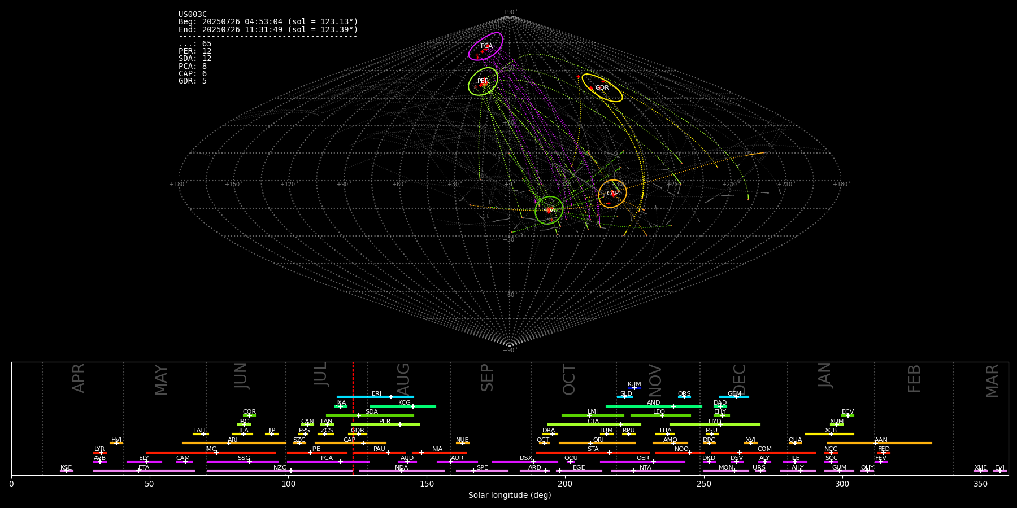The width and height of the screenshot is (1017, 508).
Task: Click the 300 tick label on x-axis
Action: (842, 484)
